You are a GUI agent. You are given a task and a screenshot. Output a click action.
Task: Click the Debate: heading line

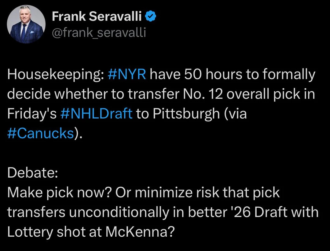33,173
